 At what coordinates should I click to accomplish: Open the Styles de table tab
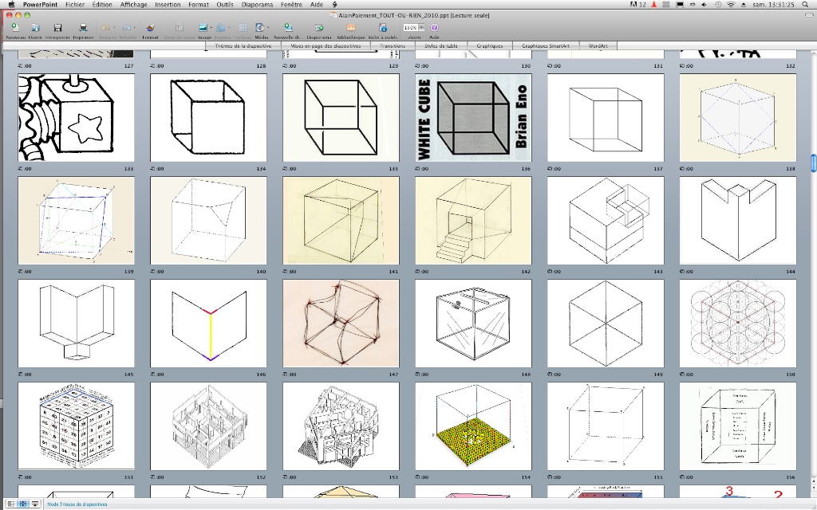point(440,45)
